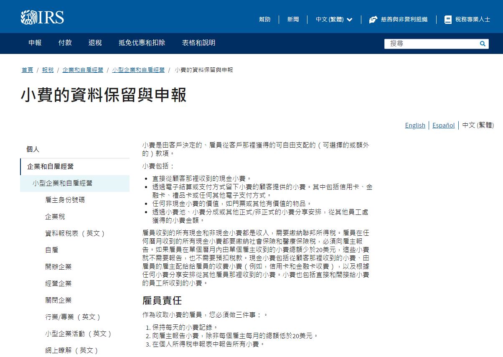Select 雇主身份號碼 in sidebar
This screenshot has height=357, width=503.
65,200
